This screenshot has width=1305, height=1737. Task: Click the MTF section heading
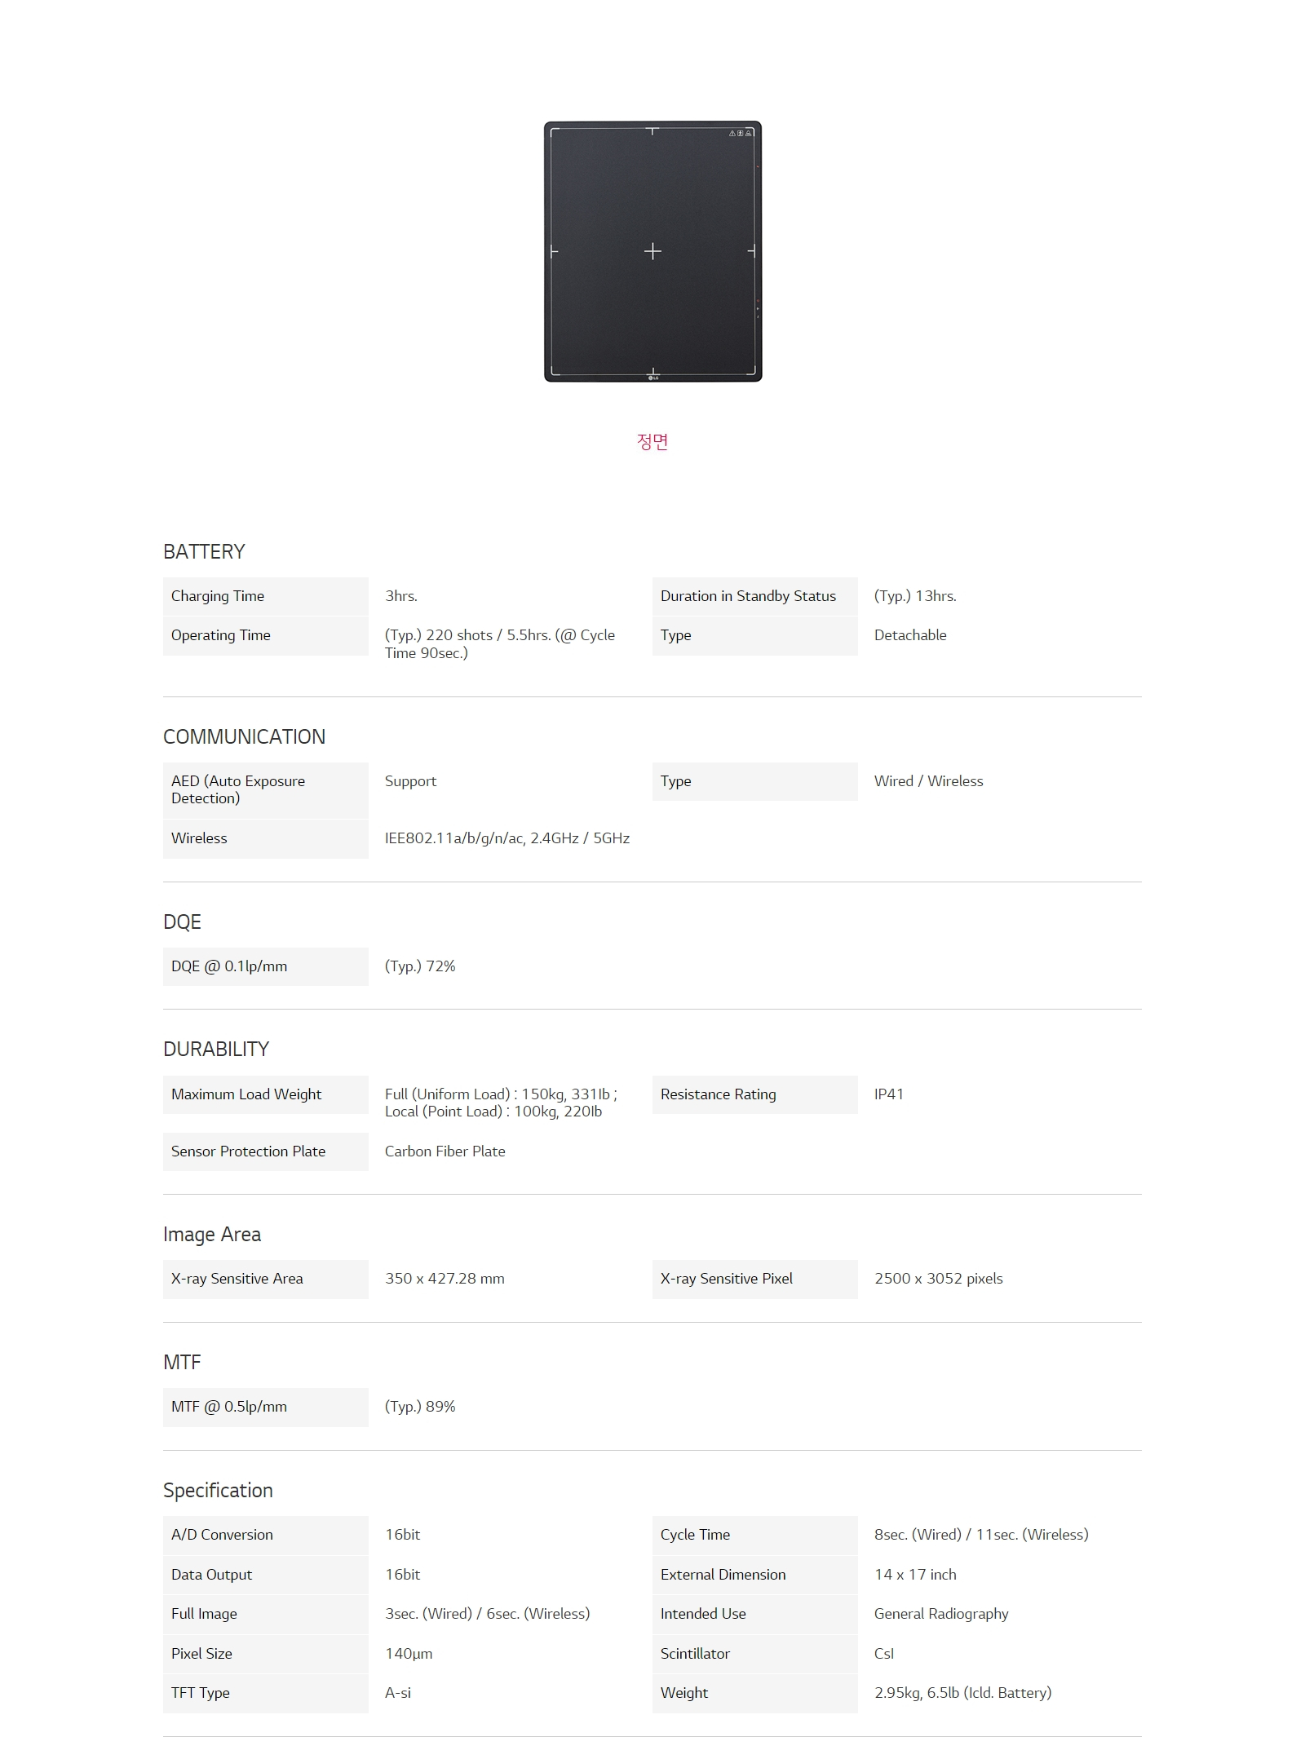pyautogui.click(x=182, y=1363)
